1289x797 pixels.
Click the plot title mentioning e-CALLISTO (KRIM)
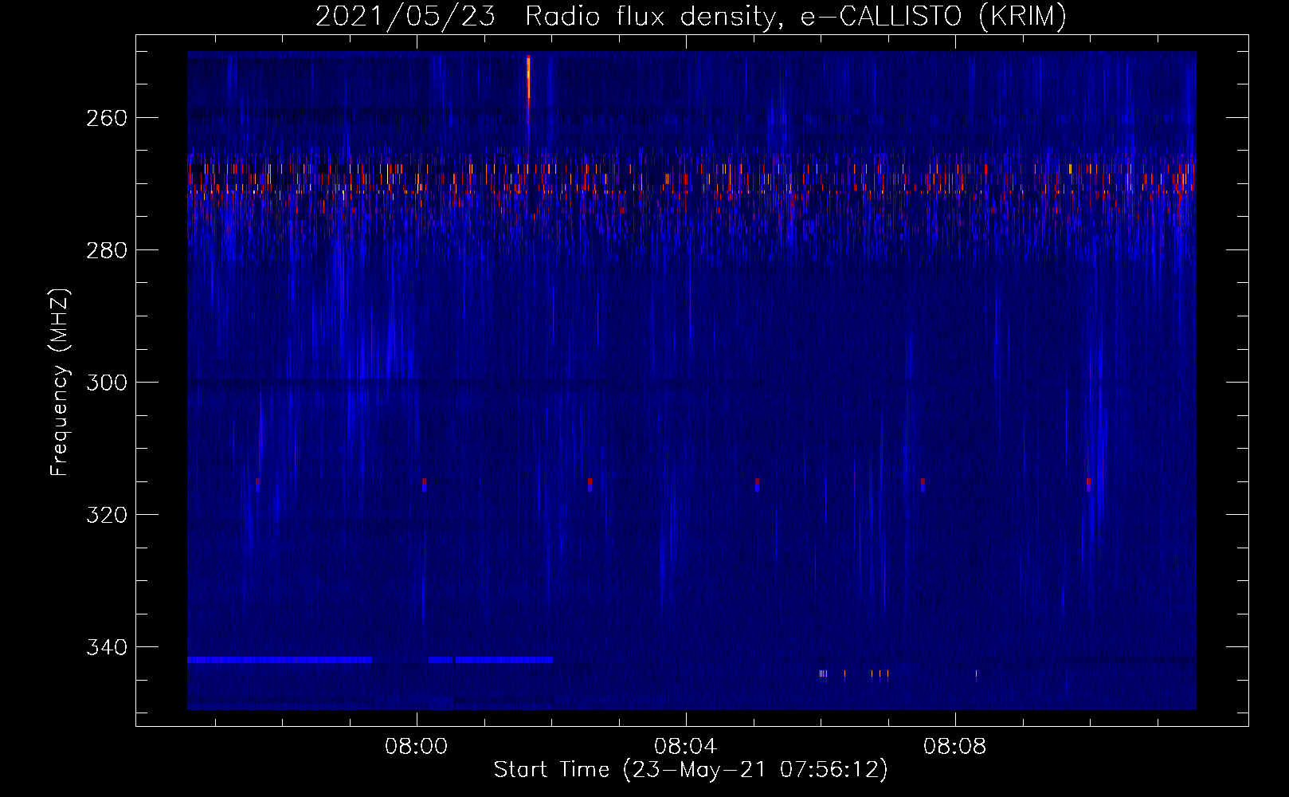(x=691, y=16)
